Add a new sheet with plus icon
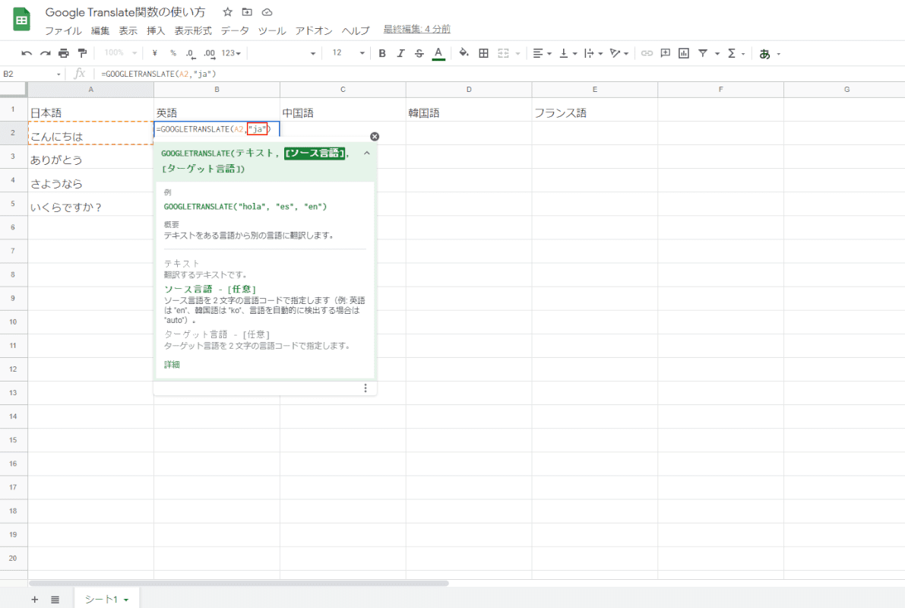905x608 pixels. click(x=35, y=600)
